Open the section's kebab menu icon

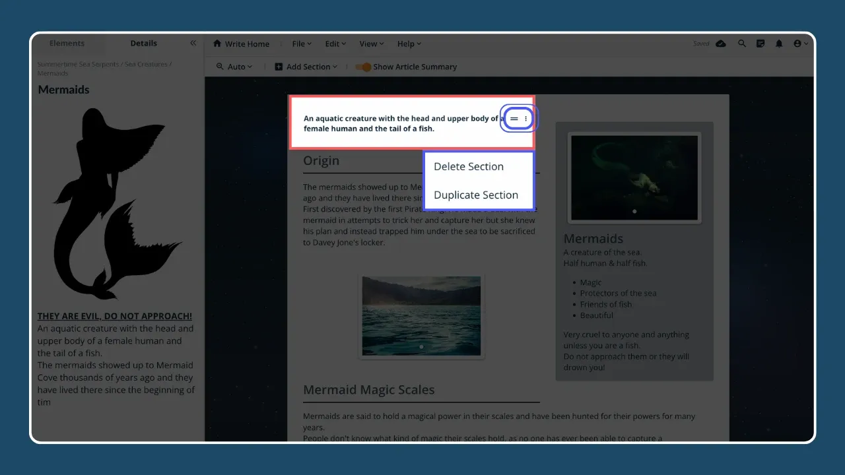pyautogui.click(x=525, y=118)
